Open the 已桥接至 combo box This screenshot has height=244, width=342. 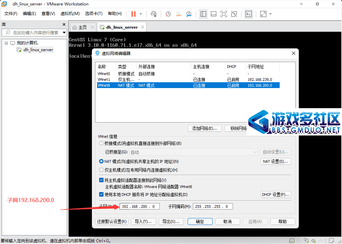(x=194, y=152)
